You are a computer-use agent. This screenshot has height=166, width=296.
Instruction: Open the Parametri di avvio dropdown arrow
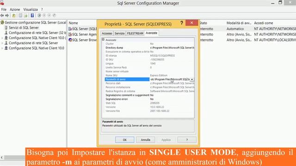coord(192,79)
